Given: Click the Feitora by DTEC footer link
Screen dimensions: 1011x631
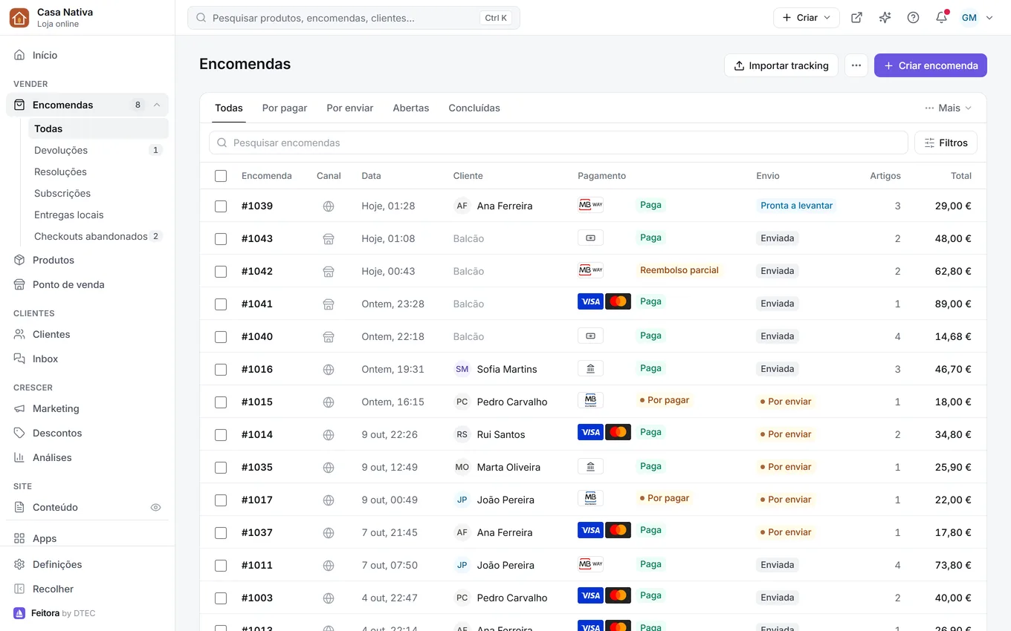Looking at the screenshot, I should (55, 613).
